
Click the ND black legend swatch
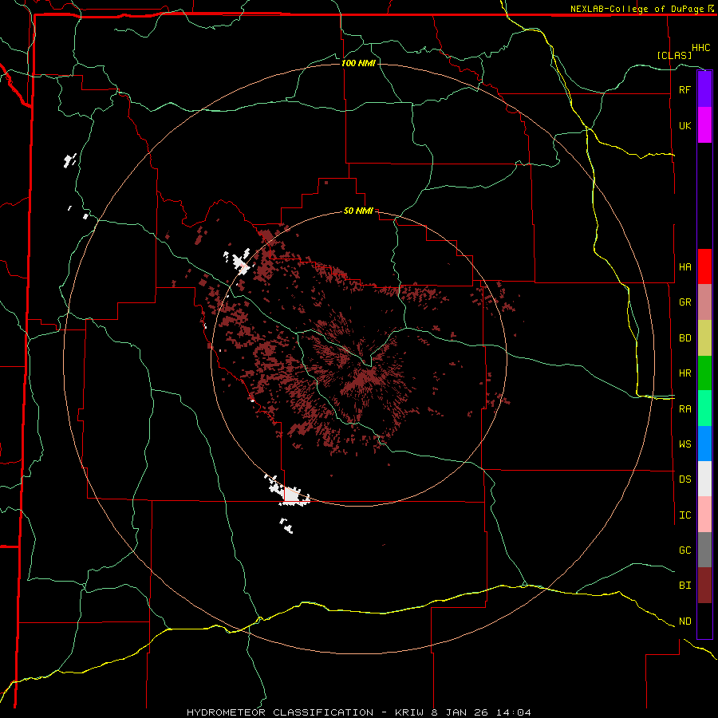point(704,621)
